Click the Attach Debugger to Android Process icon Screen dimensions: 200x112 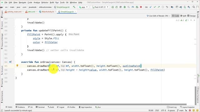pos(137,7)
